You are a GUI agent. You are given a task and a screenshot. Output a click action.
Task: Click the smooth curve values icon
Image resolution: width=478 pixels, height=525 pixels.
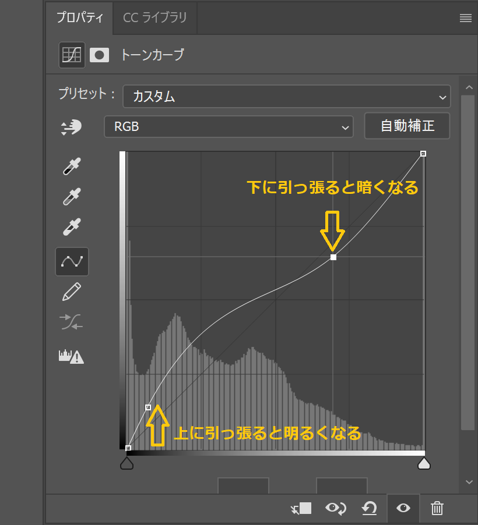pos(71,322)
